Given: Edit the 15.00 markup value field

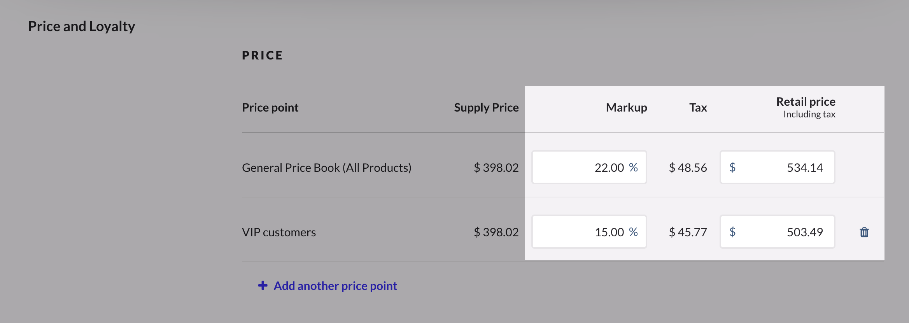Looking at the screenshot, I should click(x=583, y=232).
